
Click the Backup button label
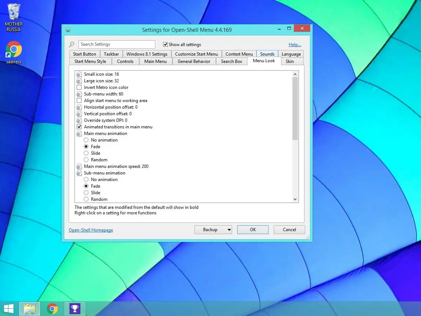(210, 230)
